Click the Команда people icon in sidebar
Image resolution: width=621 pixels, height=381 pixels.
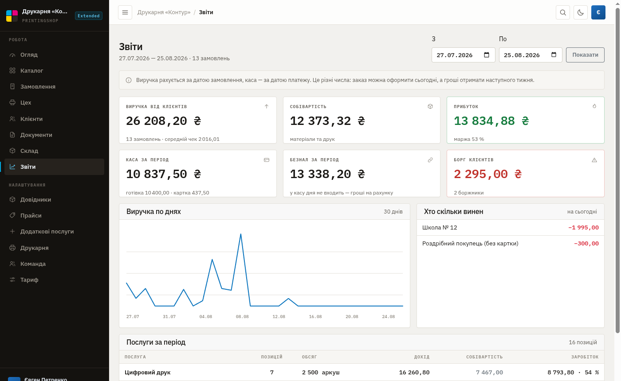[12, 264]
